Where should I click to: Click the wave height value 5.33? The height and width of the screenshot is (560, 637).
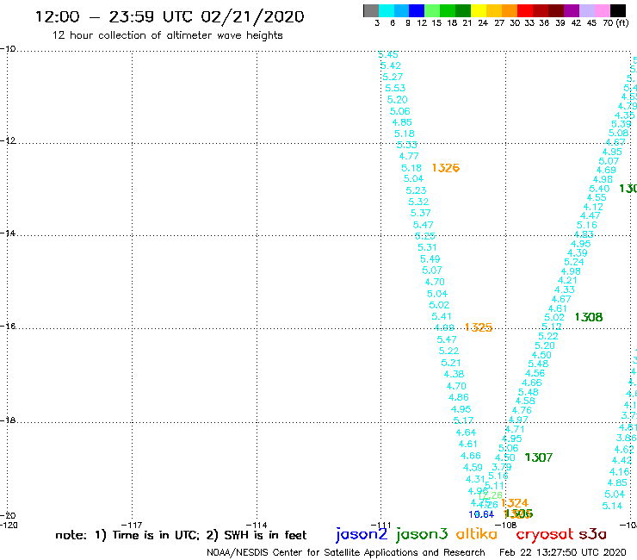pos(406,145)
